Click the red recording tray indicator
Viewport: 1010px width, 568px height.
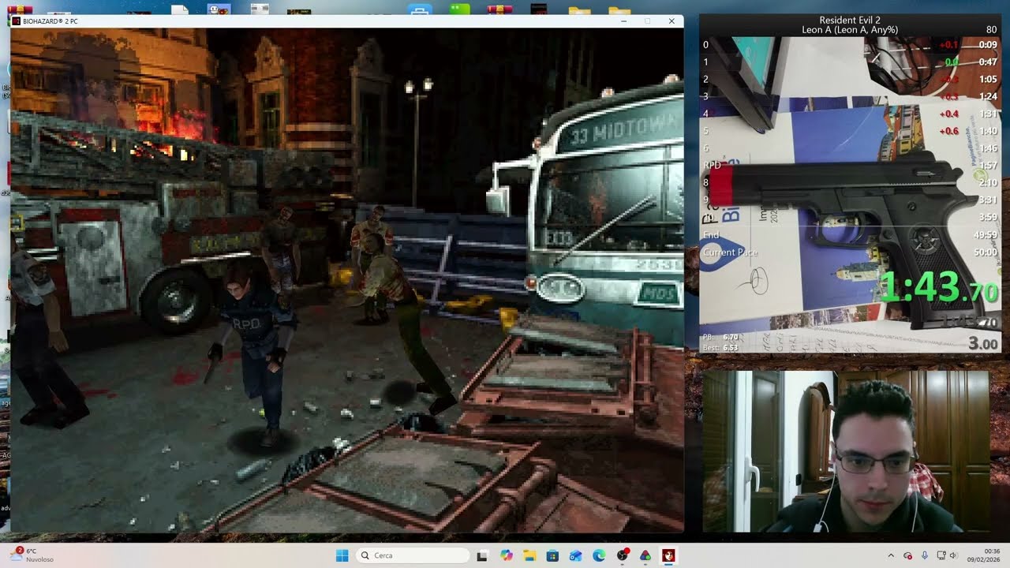point(907,555)
